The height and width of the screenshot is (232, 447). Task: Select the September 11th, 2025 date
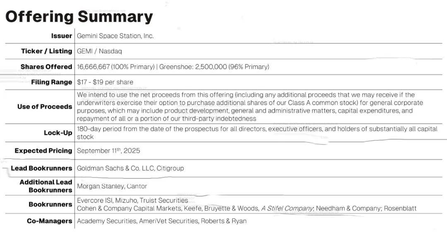(108, 151)
